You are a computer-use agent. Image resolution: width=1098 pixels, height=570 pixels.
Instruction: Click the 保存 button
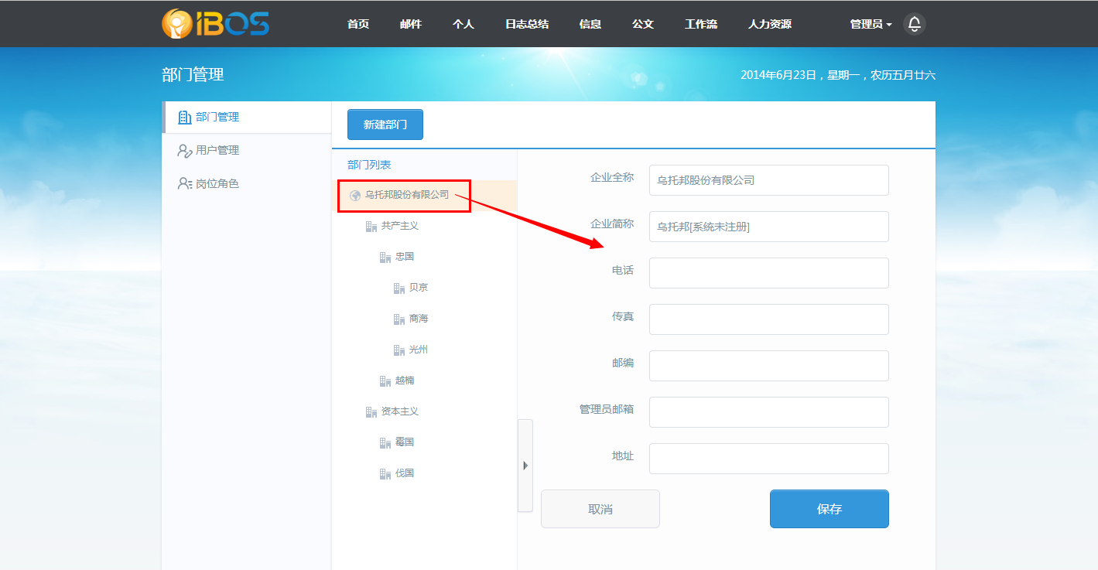pyautogui.click(x=829, y=509)
